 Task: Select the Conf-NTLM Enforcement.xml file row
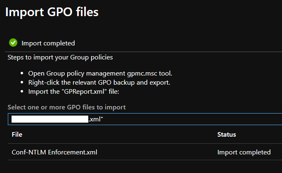point(55,152)
